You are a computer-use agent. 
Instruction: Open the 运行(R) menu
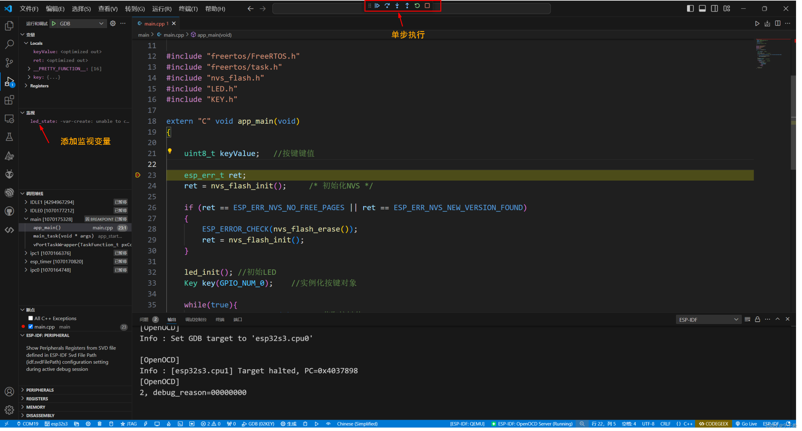[x=162, y=9]
